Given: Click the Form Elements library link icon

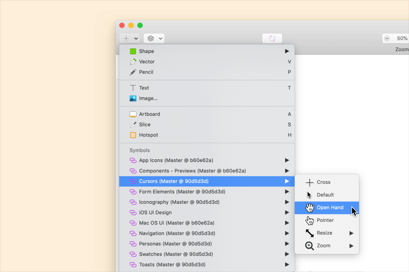Looking at the screenshot, I should 133,192.
